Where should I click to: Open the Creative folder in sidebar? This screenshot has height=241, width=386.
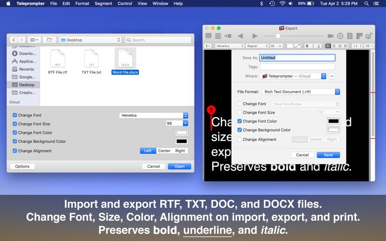tap(24, 93)
